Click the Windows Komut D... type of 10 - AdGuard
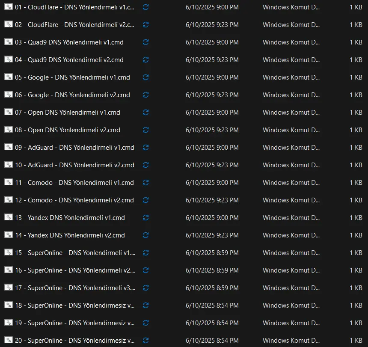This screenshot has width=368, height=347. 291,165
